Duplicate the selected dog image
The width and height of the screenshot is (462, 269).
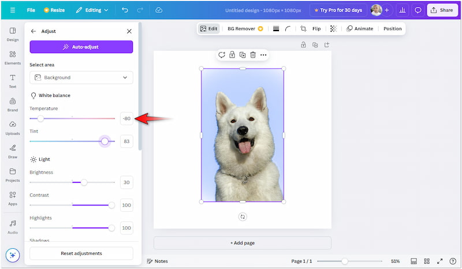tap(242, 55)
